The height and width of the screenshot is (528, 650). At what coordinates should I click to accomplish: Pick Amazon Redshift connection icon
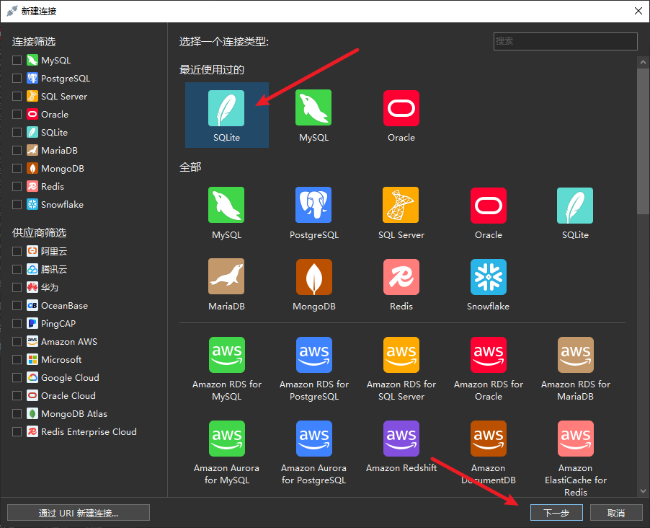401,439
